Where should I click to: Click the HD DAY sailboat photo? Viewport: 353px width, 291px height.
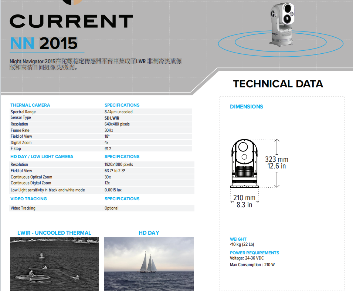(149, 264)
